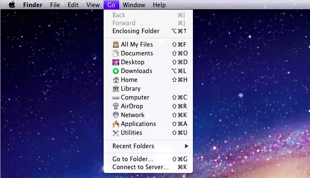Image resolution: width=310 pixels, height=178 pixels.
Task: Select the Network label
Action: pyautogui.click(x=133, y=115)
